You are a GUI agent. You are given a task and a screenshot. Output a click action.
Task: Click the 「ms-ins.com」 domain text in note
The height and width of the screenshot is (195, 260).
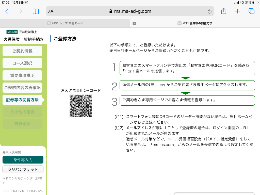163,144
